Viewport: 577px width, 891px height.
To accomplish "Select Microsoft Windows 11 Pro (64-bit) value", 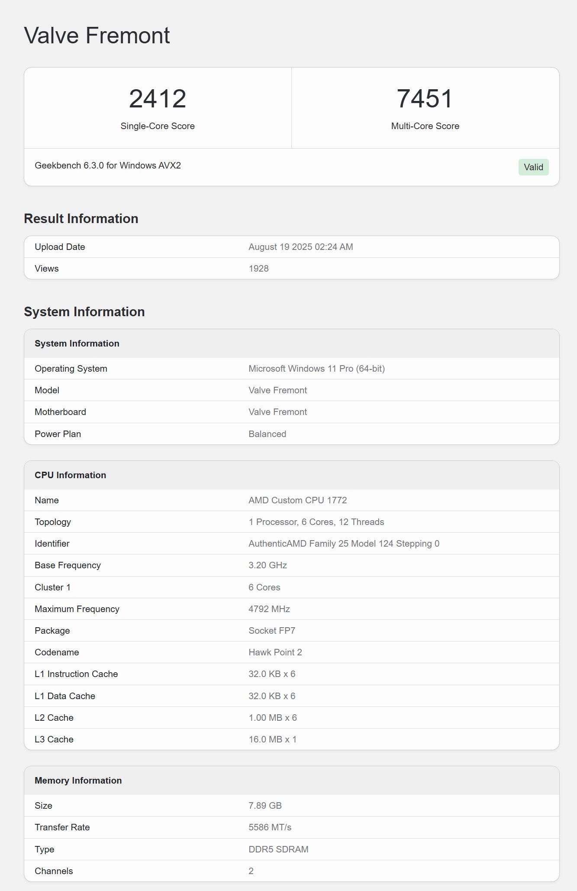I will point(317,369).
